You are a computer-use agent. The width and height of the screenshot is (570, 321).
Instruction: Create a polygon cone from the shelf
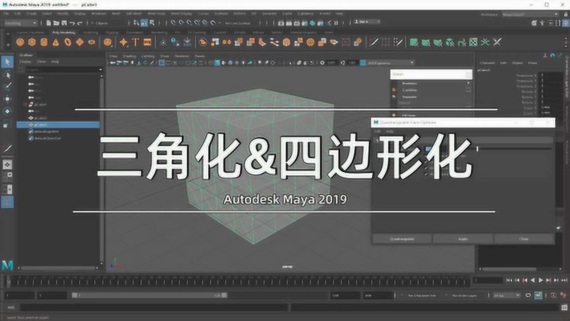pos(56,42)
